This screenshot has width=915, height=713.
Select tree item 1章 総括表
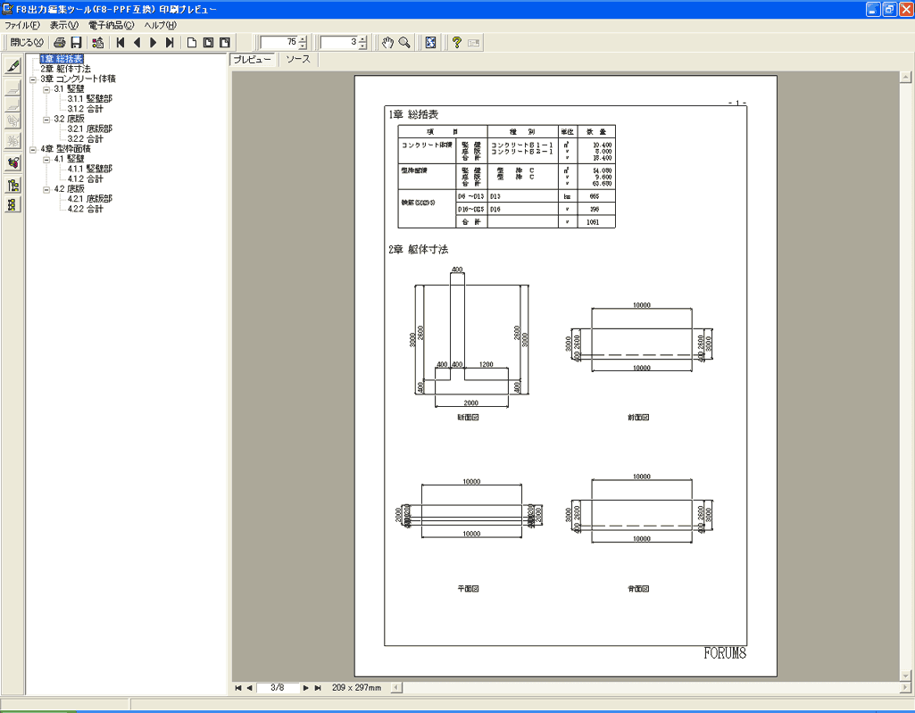(x=62, y=59)
